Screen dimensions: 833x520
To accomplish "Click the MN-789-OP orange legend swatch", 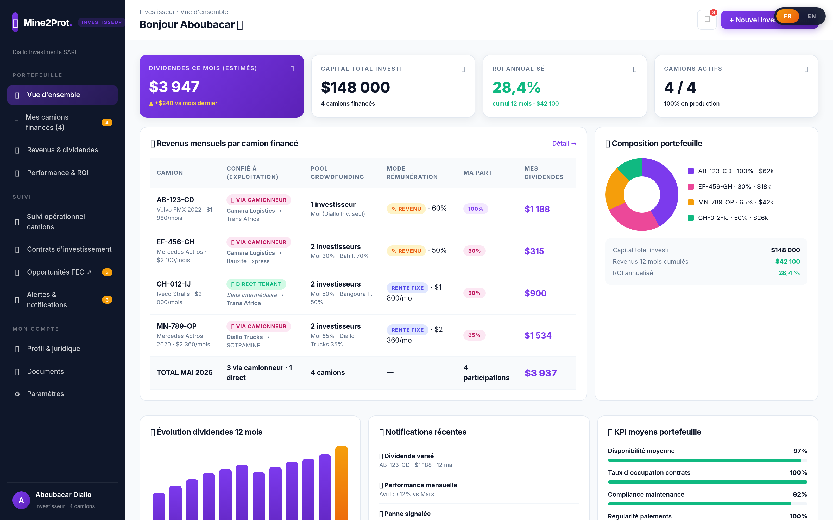I will pos(691,202).
